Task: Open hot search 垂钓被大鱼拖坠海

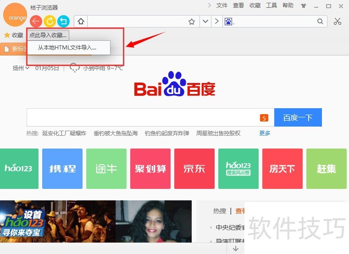Action: 116,133
